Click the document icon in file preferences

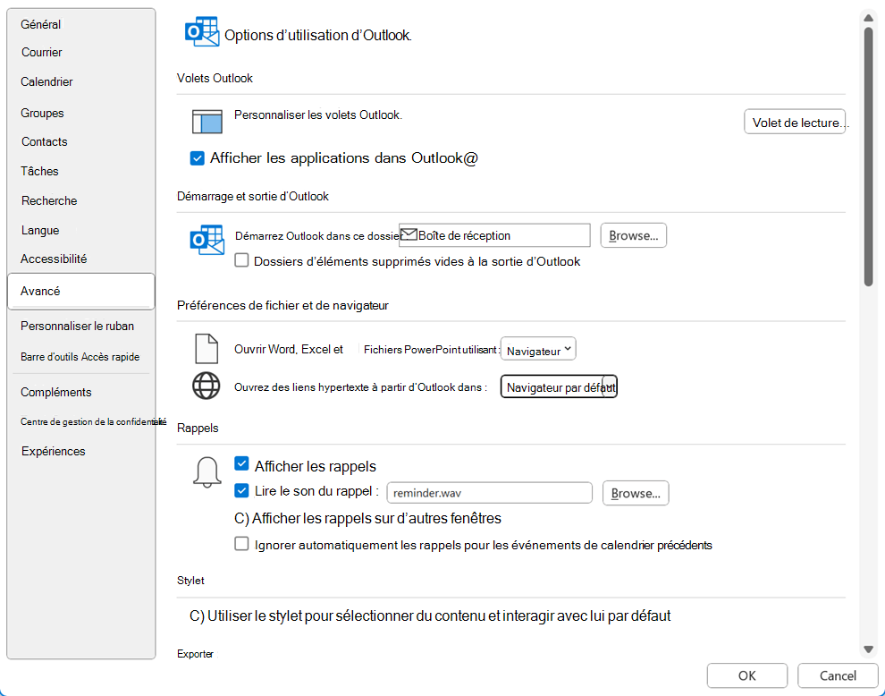pyautogui.click(x=206, y=349)
